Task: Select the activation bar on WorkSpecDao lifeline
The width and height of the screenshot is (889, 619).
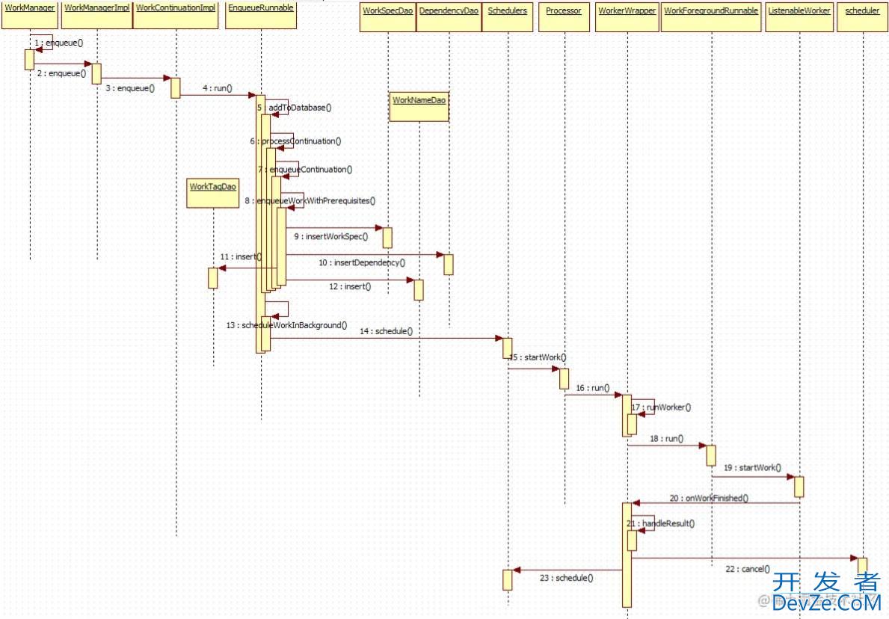Action: 387,238
